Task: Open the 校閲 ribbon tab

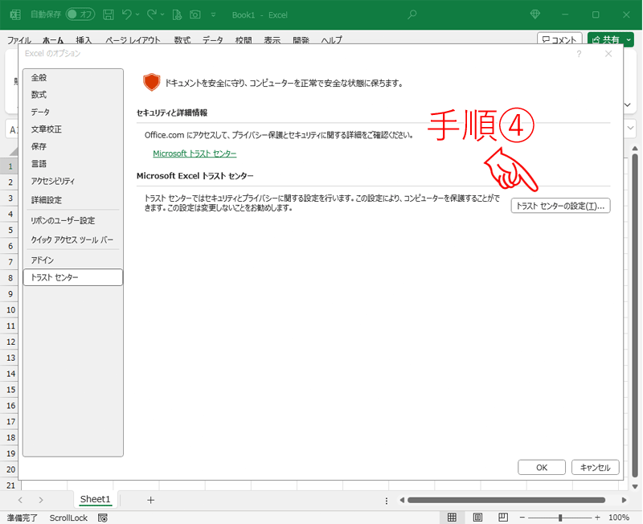Action: (x=244, y=39)
